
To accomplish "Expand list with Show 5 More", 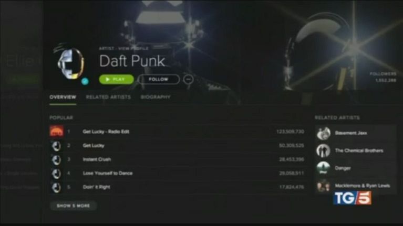I will [x=73, y=206].
